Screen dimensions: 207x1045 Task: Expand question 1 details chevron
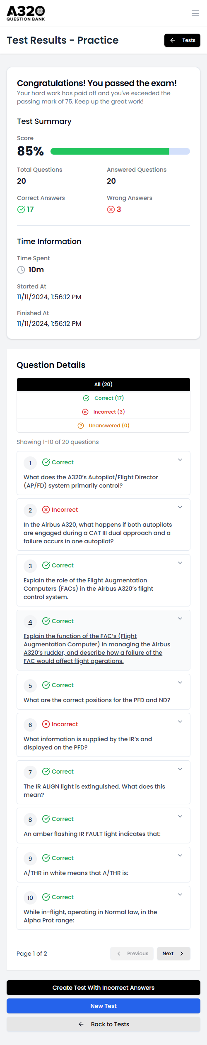coord(180,460)
